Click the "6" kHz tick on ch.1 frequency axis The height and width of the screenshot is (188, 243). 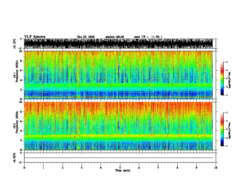click(21, 70)
